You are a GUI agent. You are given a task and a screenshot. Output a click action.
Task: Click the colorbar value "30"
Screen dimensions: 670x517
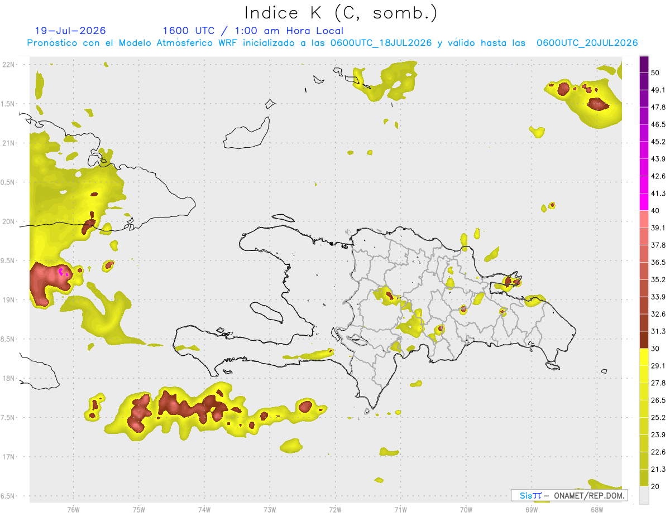coord(655,349)
